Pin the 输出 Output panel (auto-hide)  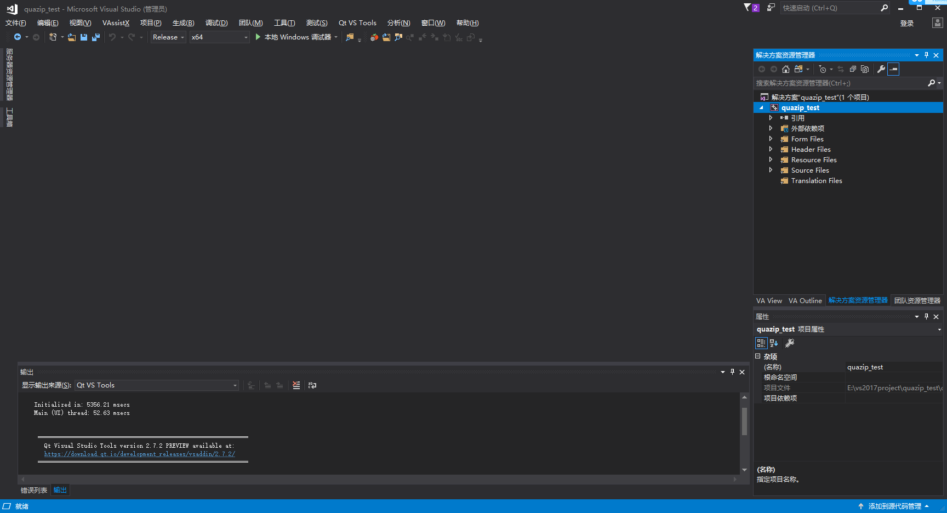[x=732, y=372]
